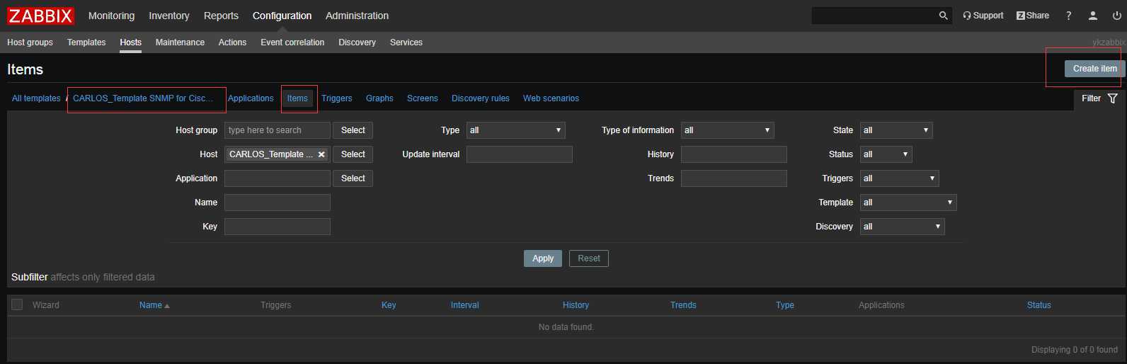Open the Share link

click(1033, 16)
